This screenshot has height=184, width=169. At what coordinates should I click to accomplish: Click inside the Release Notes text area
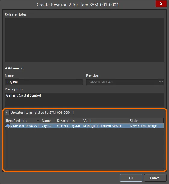click(x=84, y=40)
